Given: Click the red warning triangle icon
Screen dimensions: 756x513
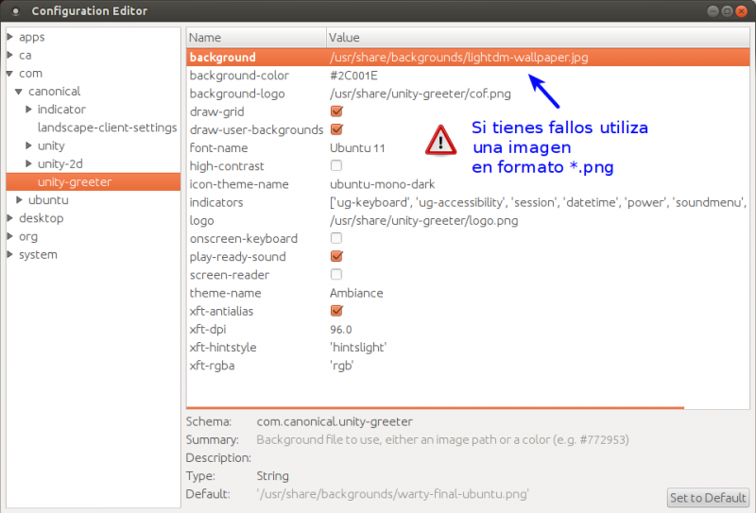Looking at the screenshot, I should pos(440,140).
